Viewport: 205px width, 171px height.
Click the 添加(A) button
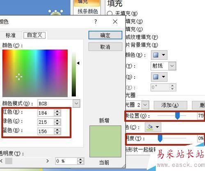coord(170,105)
